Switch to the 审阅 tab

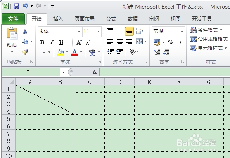pyautogui.click(x=154, y=19)
